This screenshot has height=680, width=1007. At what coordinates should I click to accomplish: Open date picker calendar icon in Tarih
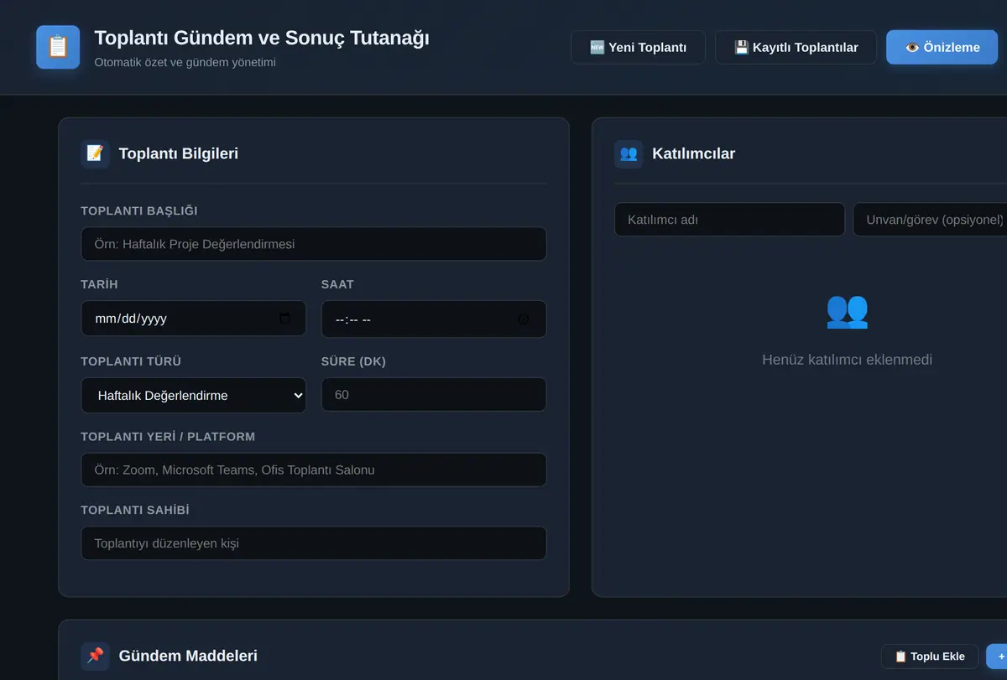[x=284, y=319]
